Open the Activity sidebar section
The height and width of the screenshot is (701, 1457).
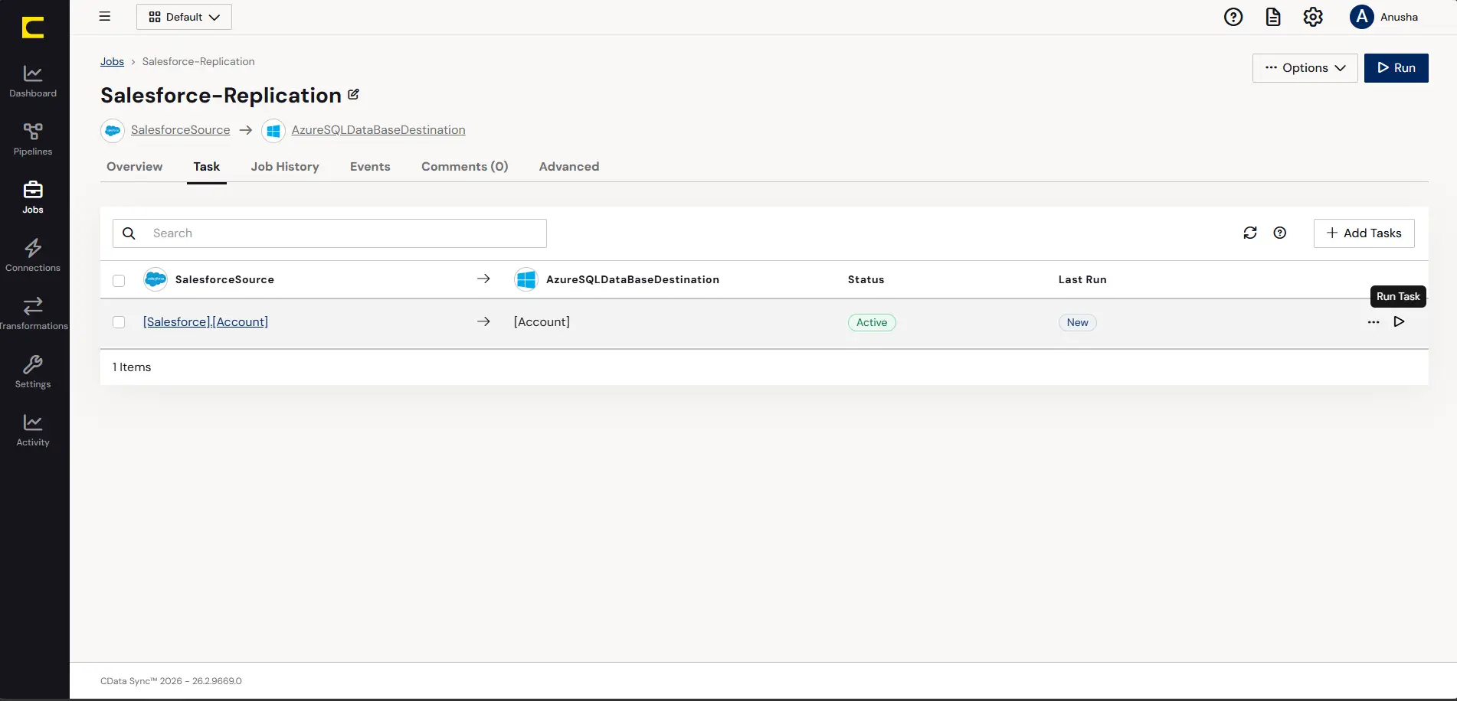coord(33,431)
